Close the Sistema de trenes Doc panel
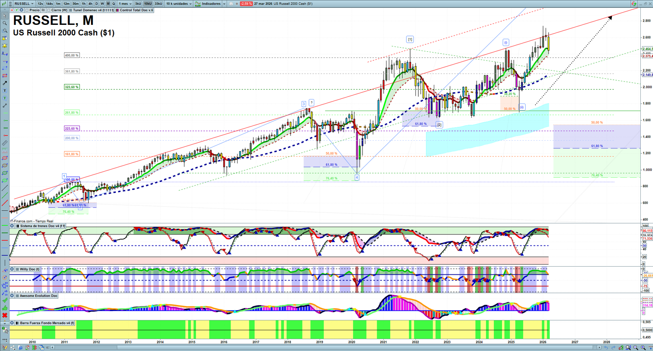The height and width of the screenshot is (351, 653). (12, 226)
